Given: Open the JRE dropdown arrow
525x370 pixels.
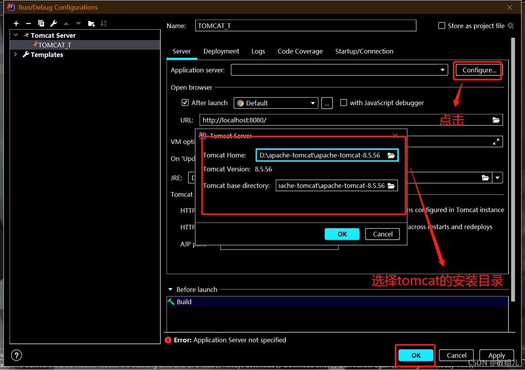Looking at the screenshot, I should (x=498, y=177).
